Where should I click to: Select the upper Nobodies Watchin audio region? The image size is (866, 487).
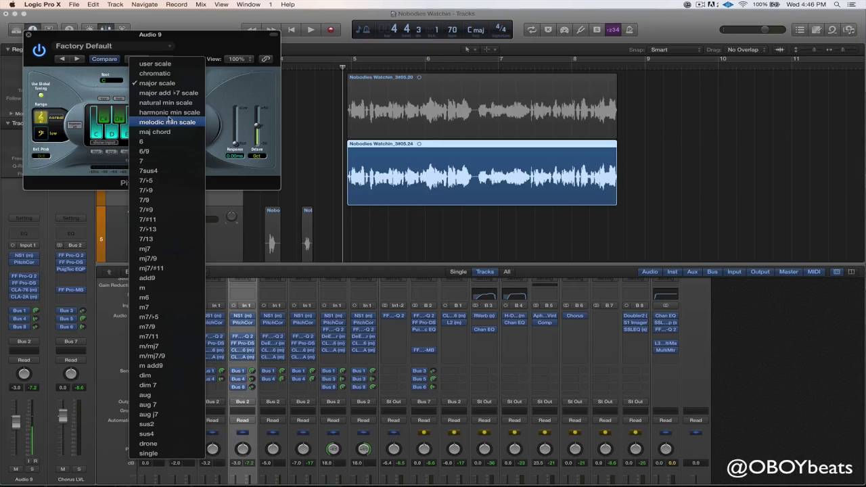(482, 106)
